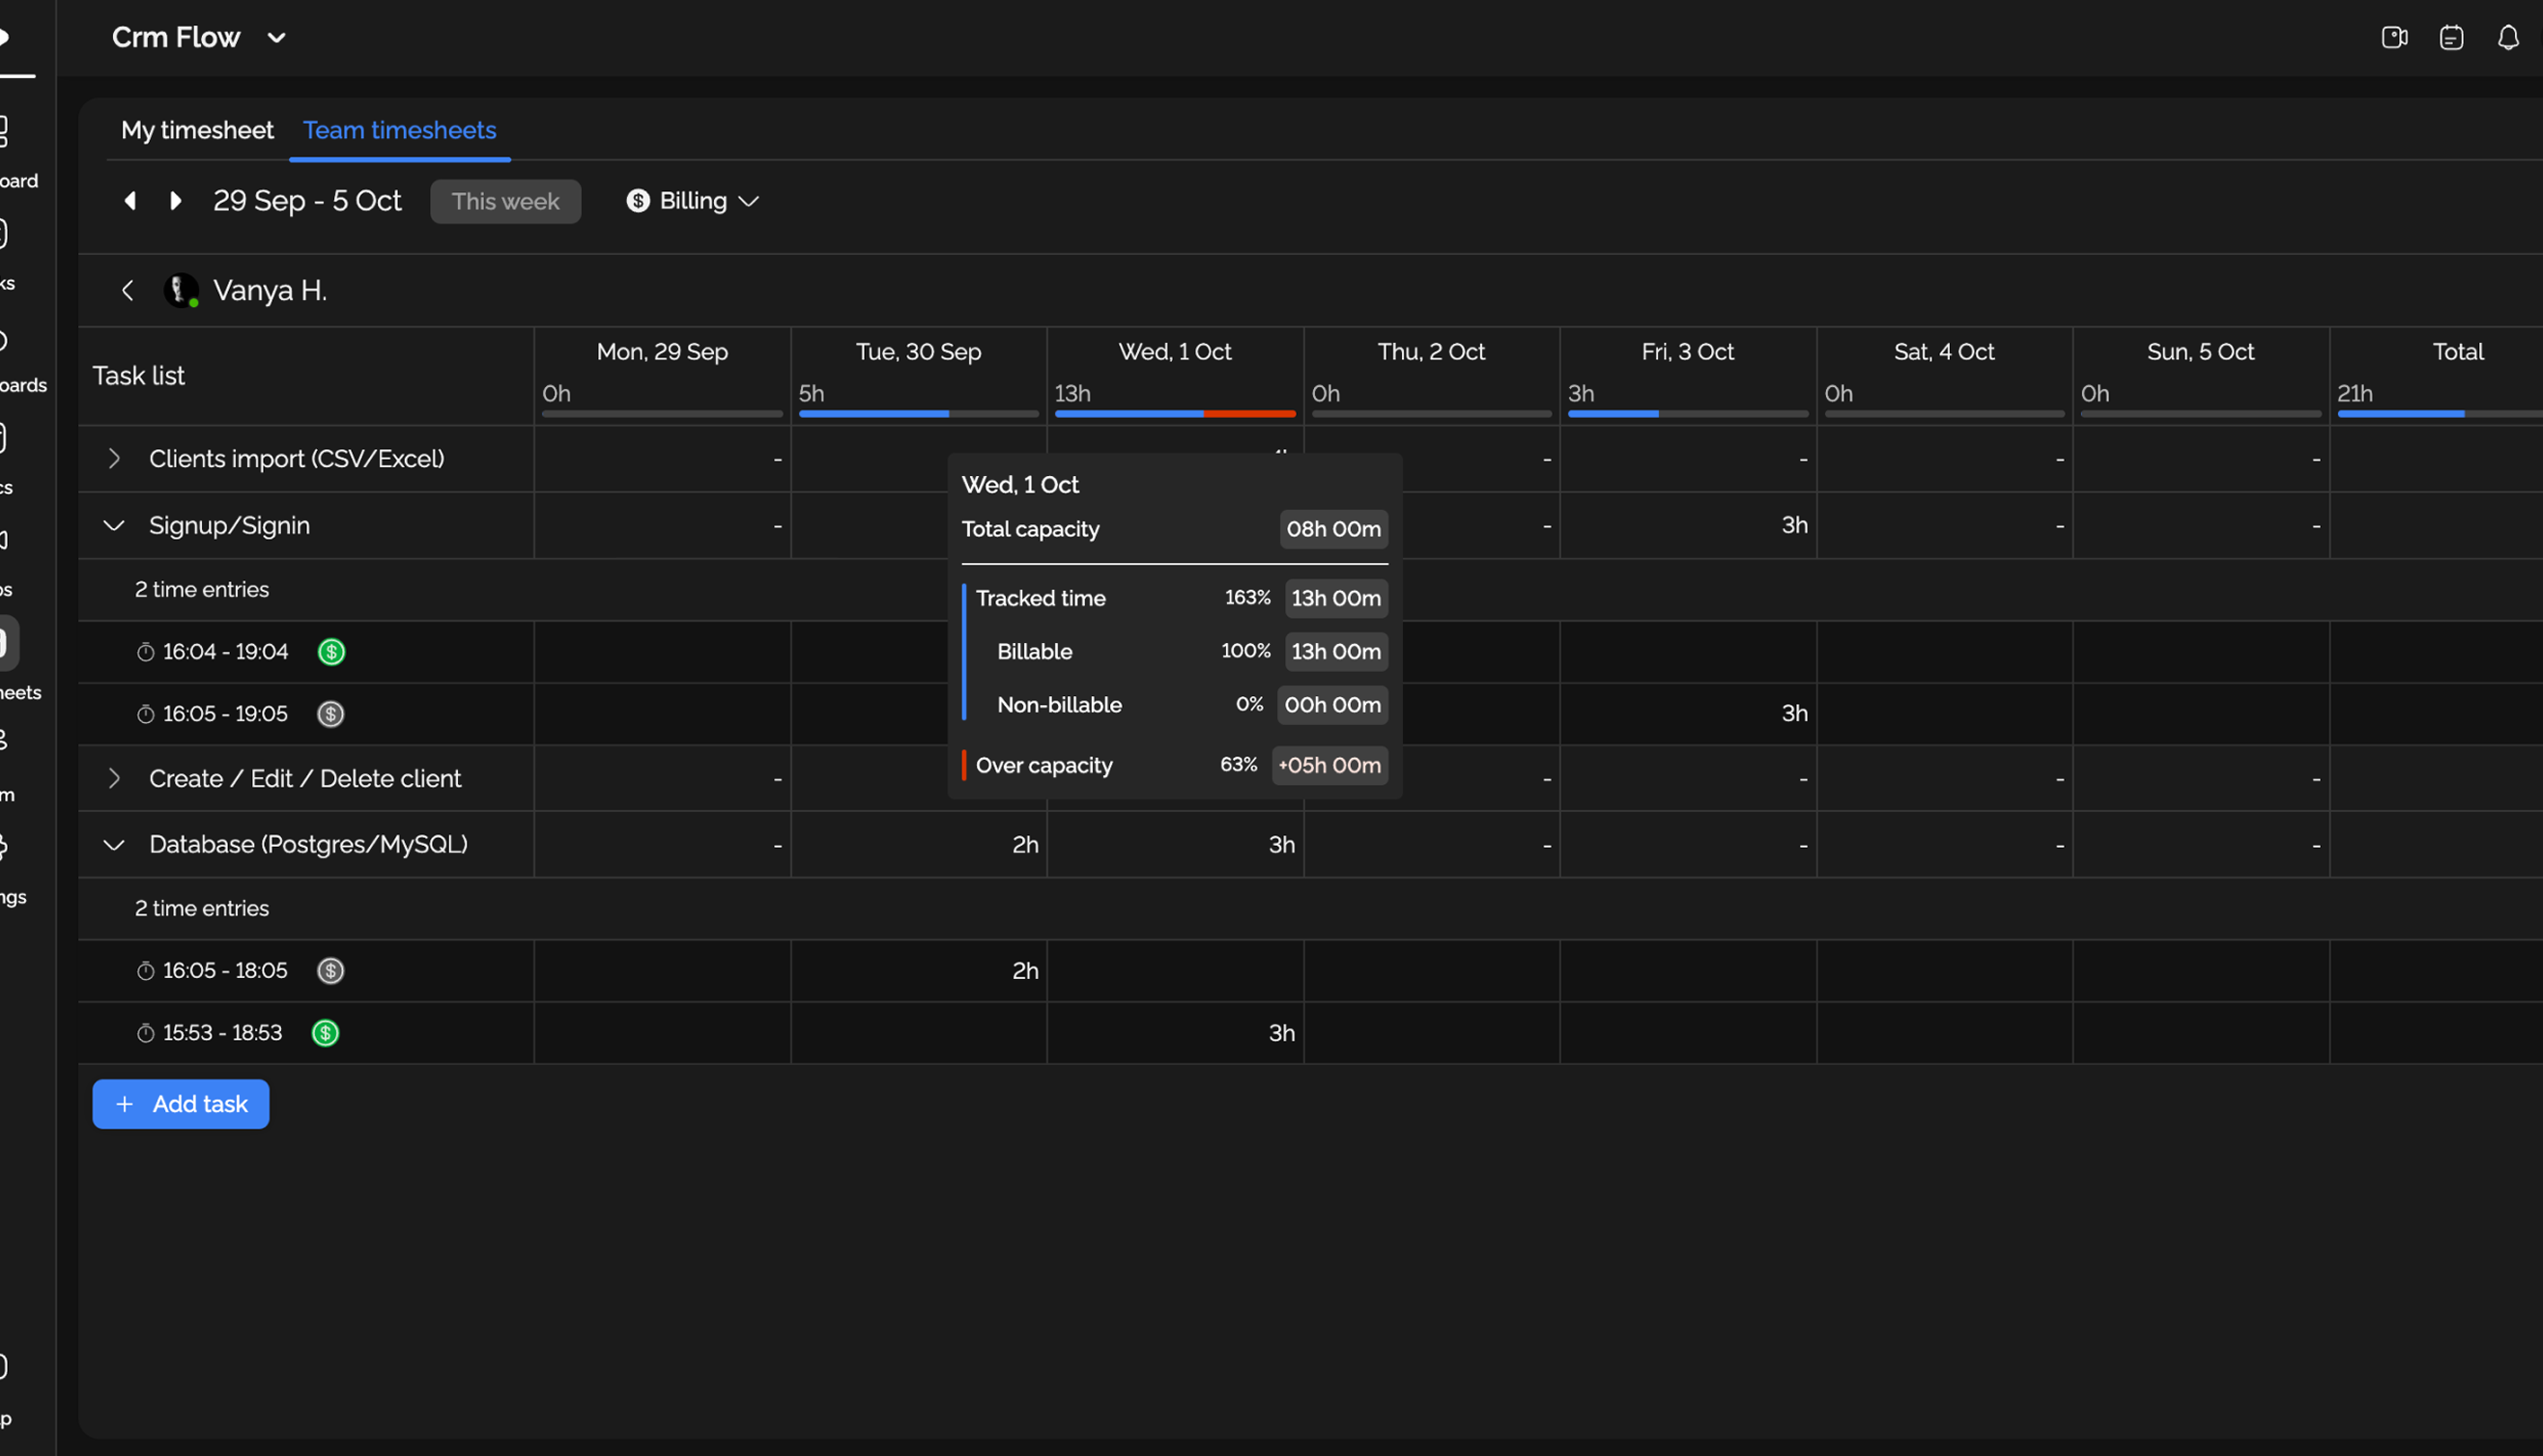
Task: Click back chevron beside Vanya H.
Action: click(127, 291)
